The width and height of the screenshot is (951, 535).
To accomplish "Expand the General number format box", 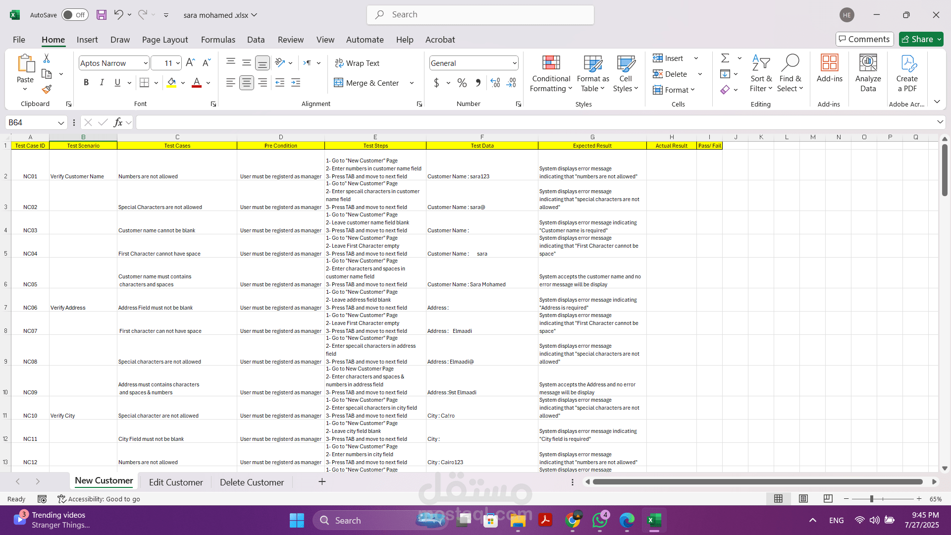I will pyautogui.click(x=515, y=63).
